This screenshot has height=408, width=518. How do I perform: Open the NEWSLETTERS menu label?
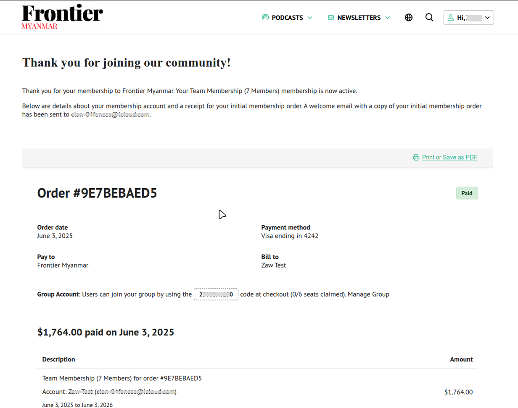tap(359, 18)
